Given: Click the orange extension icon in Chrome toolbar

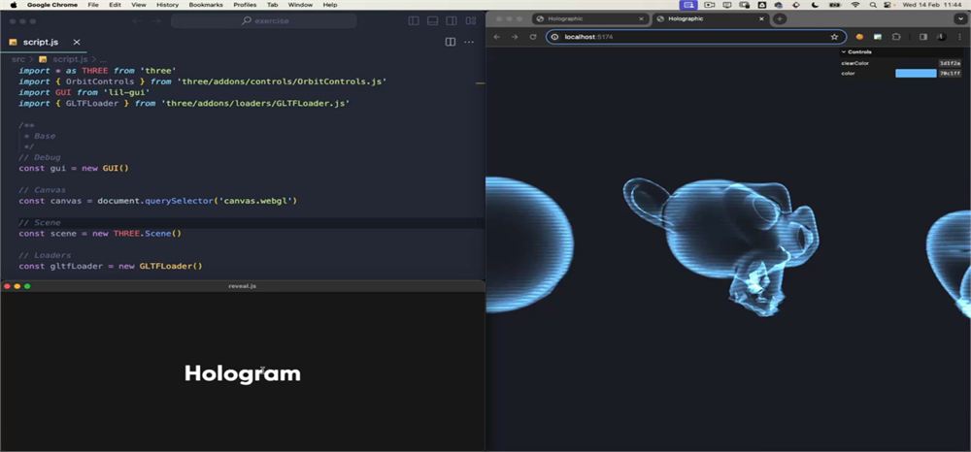Looking at the screenshot, I should click(859, 37).
